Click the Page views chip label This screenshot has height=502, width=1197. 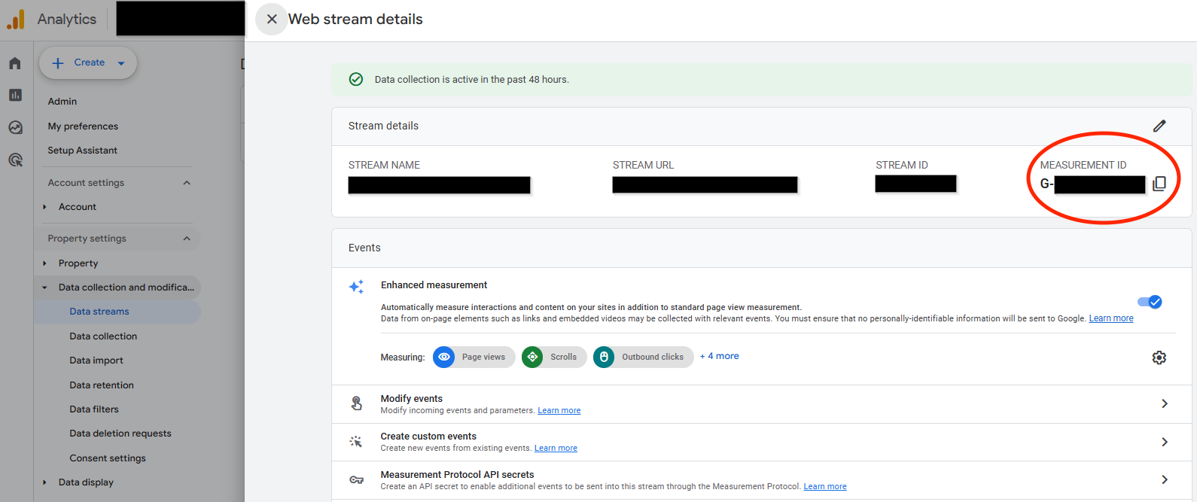click(x=483, y=357)
